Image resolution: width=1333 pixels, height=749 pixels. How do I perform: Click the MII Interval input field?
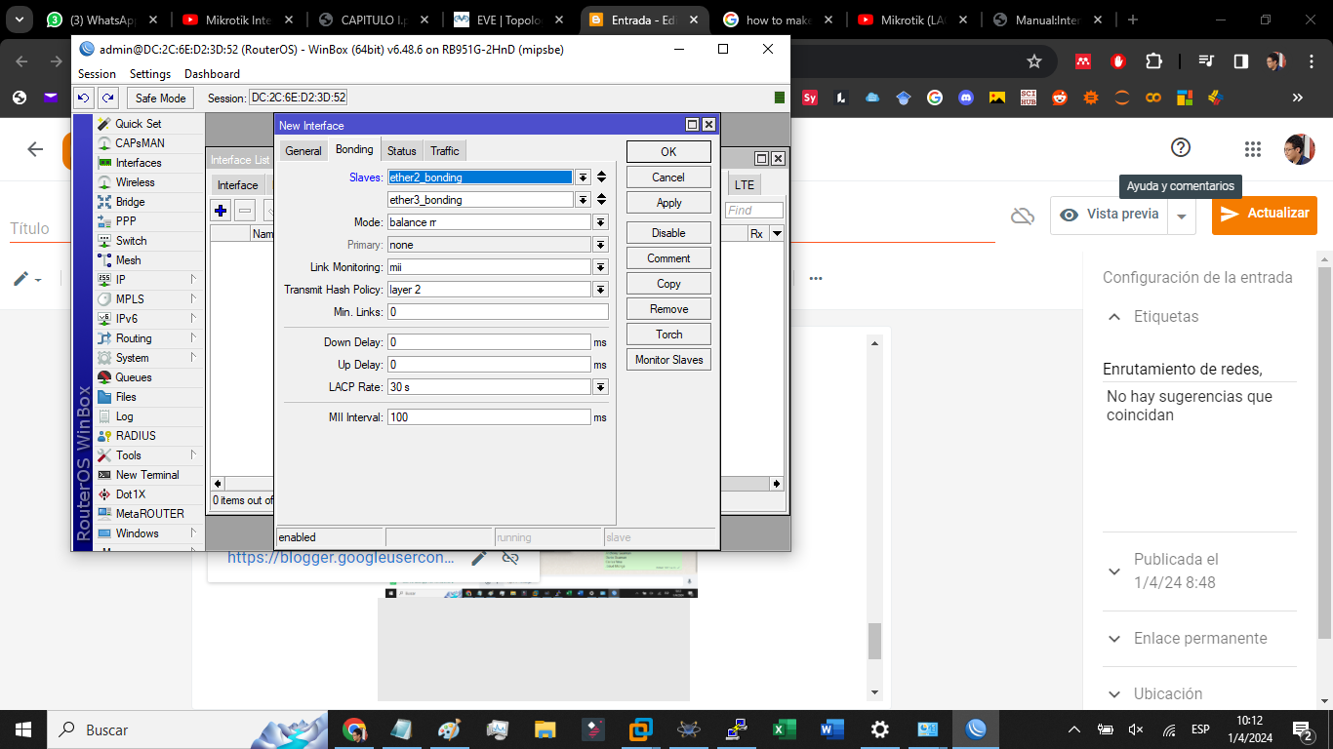point(489,417)
